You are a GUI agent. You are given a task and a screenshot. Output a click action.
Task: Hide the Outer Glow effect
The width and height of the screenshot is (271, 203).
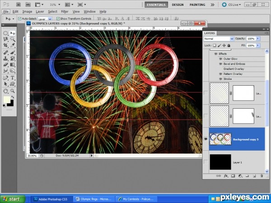click(x=220, y=59)
